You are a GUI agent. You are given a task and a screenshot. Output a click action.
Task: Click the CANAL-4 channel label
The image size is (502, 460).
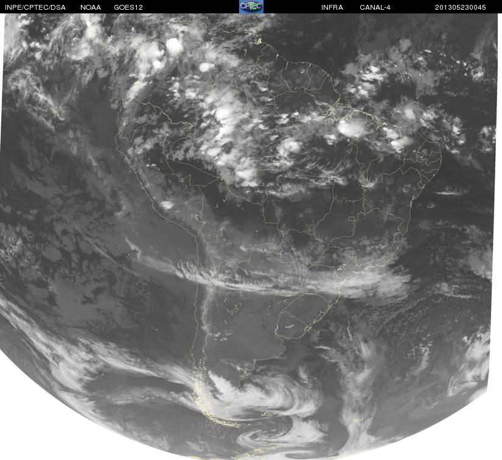click(375, 7)
